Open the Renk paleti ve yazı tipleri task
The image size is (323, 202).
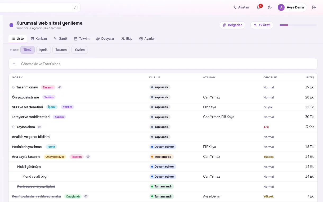36,187
